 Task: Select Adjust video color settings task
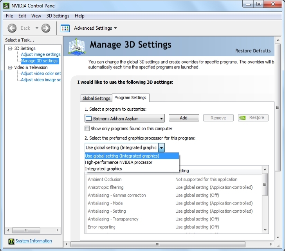(x=41, y=74)
